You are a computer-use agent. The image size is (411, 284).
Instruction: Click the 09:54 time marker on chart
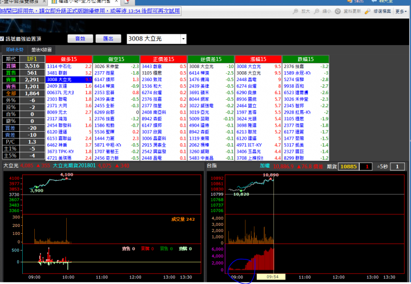267,276
